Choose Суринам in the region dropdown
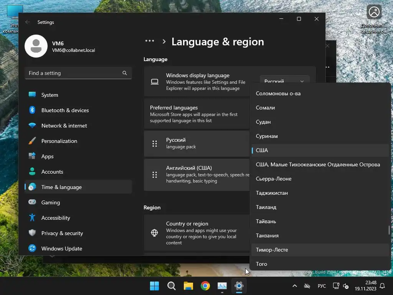Image resolution: width=393 pixels, height=295 pixels. [320, 136]
